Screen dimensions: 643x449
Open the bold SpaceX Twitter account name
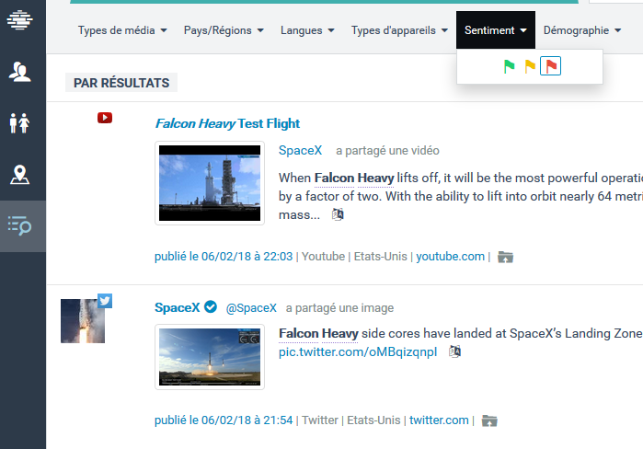tap(178, 307)
